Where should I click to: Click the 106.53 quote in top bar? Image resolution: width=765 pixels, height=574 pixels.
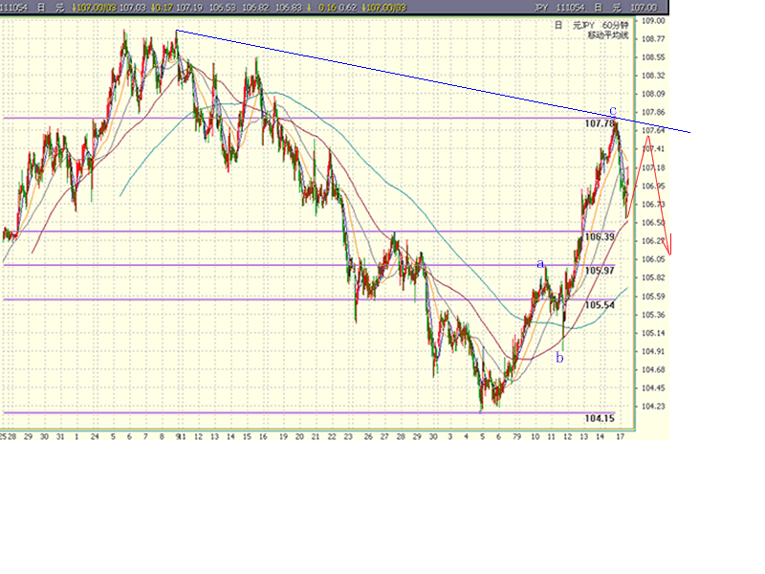click(223, 8)
